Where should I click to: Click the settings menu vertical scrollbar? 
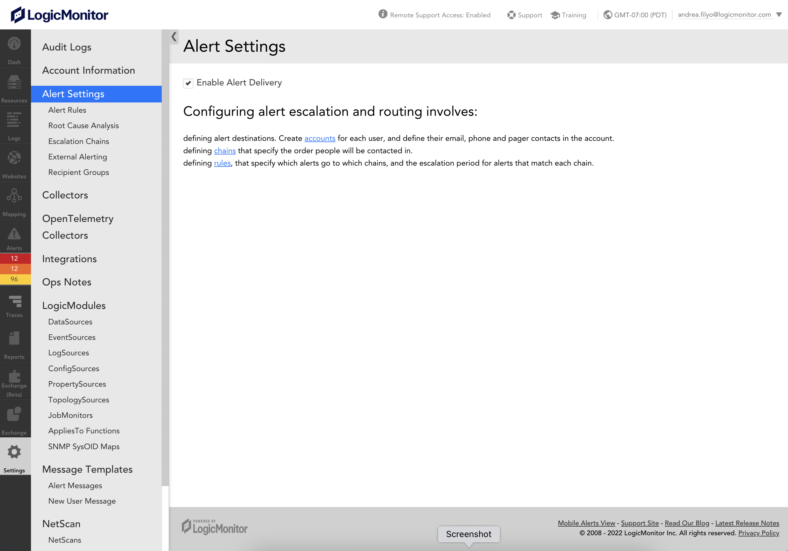(x=165, y=257)
